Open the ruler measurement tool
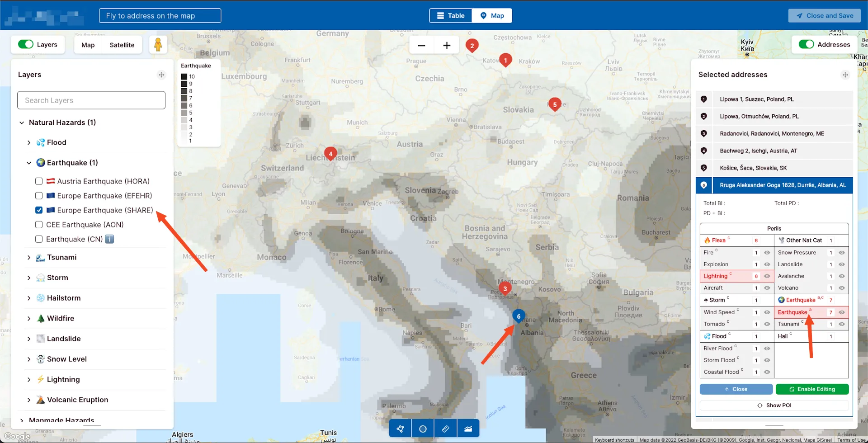 pyautogui.click(x=445, y=428)
